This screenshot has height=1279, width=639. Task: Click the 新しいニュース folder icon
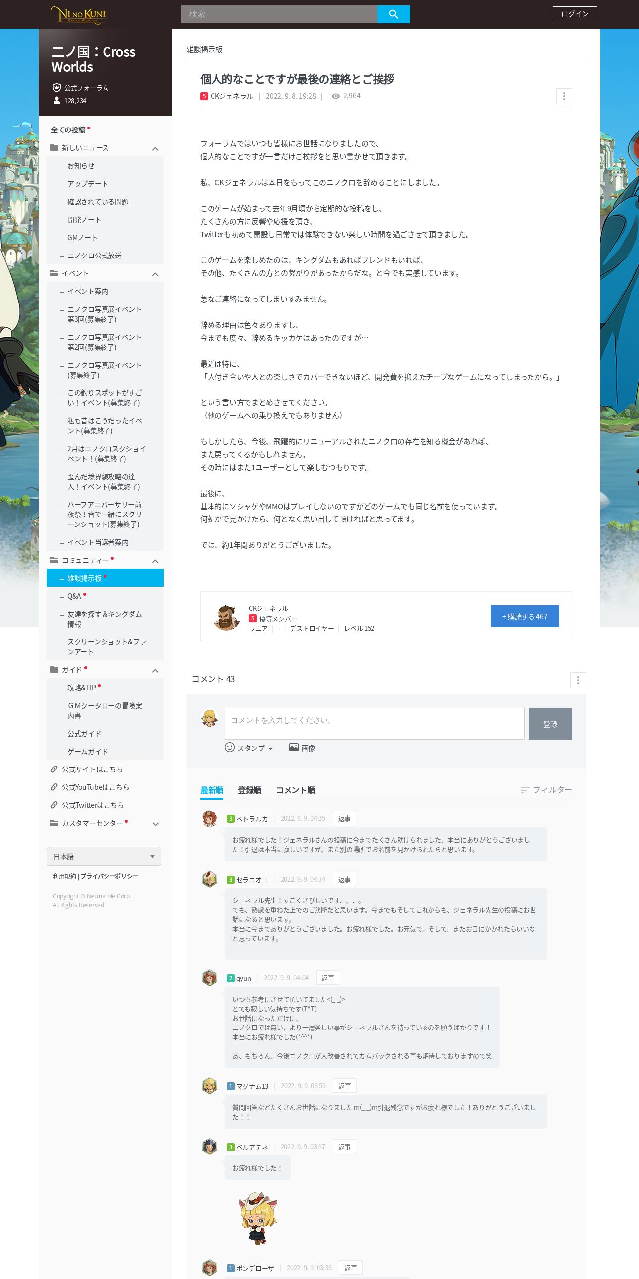[x=54, y=148]
